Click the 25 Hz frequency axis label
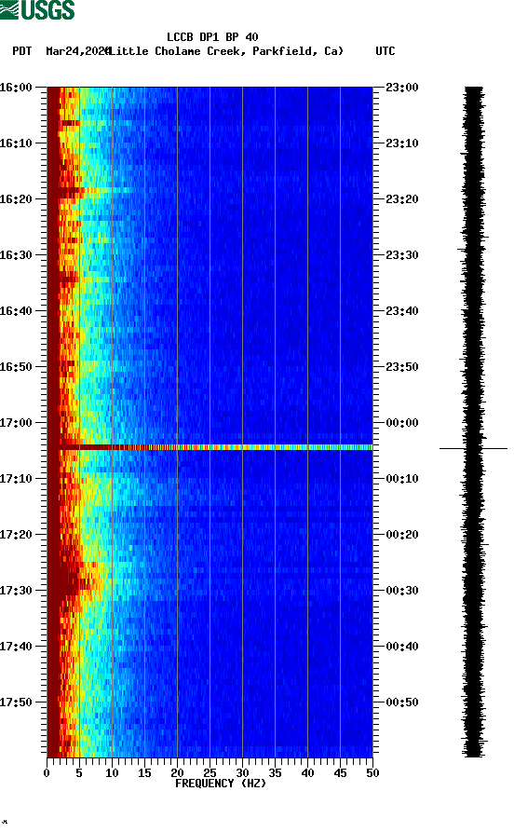Viewport: 514px width, 832px height. 210,773
